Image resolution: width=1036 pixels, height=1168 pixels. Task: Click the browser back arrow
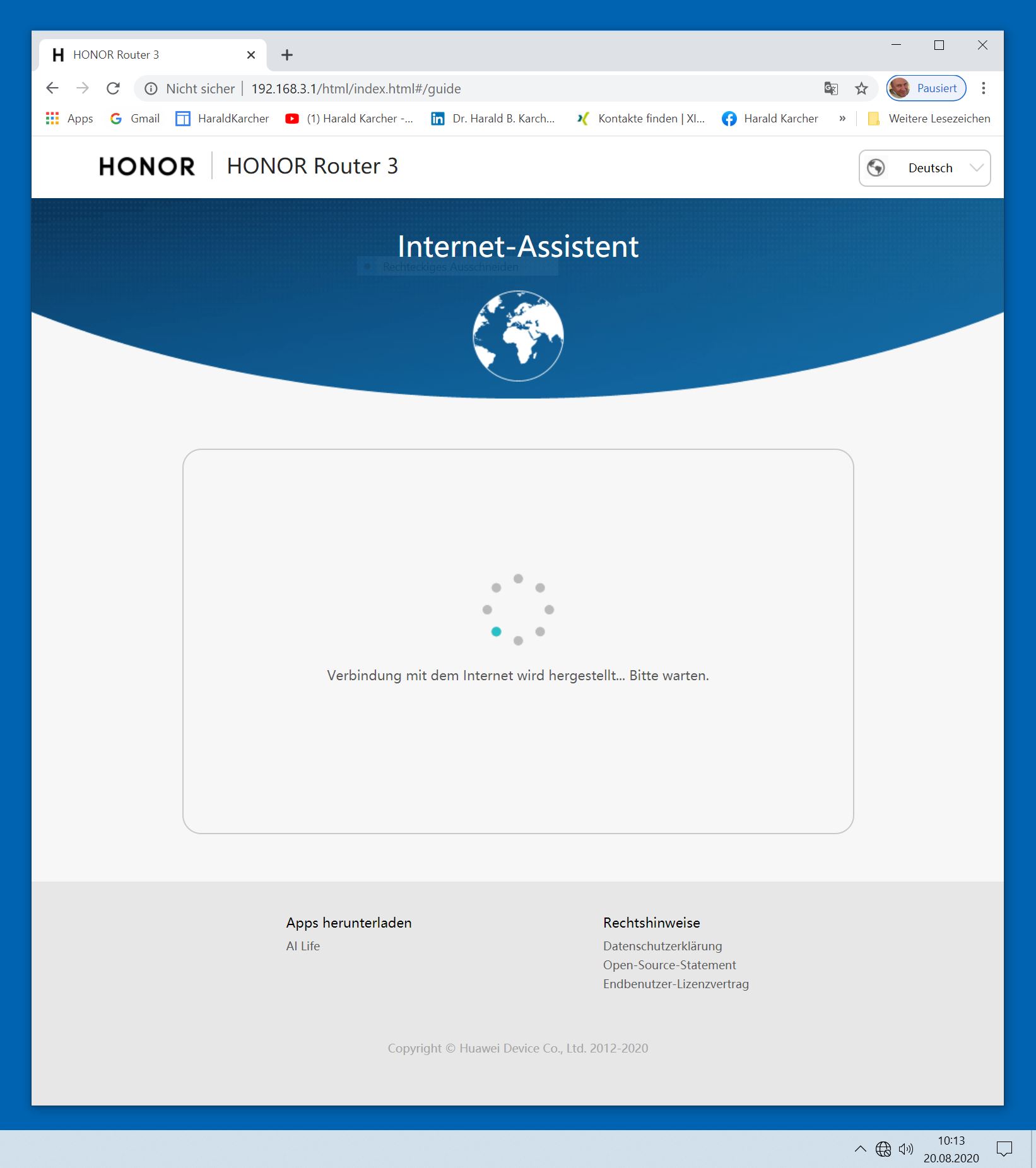point(52,88)
